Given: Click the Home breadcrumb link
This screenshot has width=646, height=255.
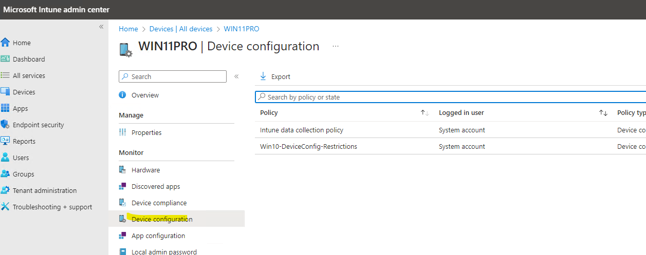Looking at the screenshot, I should click(128, 29).
